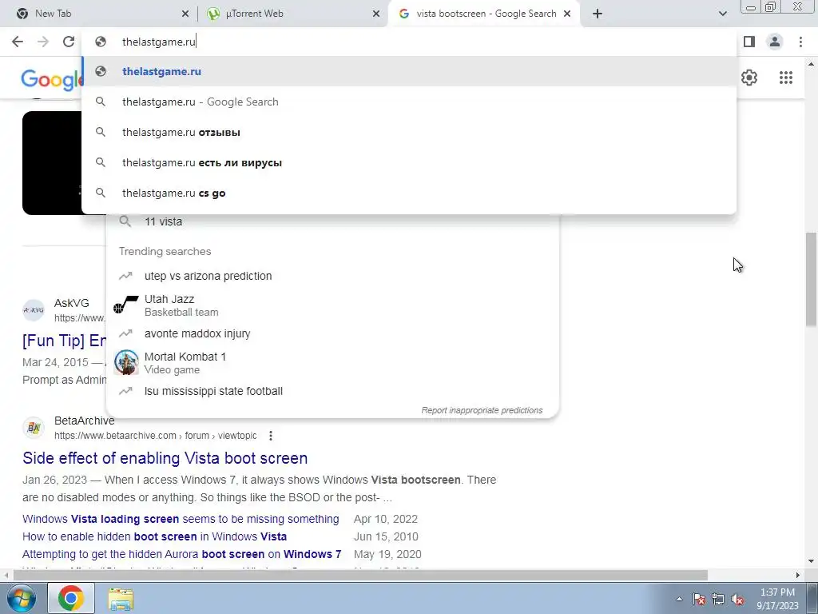
Task: Click the Chrome taskbar icon
Action: pos(71,598)
